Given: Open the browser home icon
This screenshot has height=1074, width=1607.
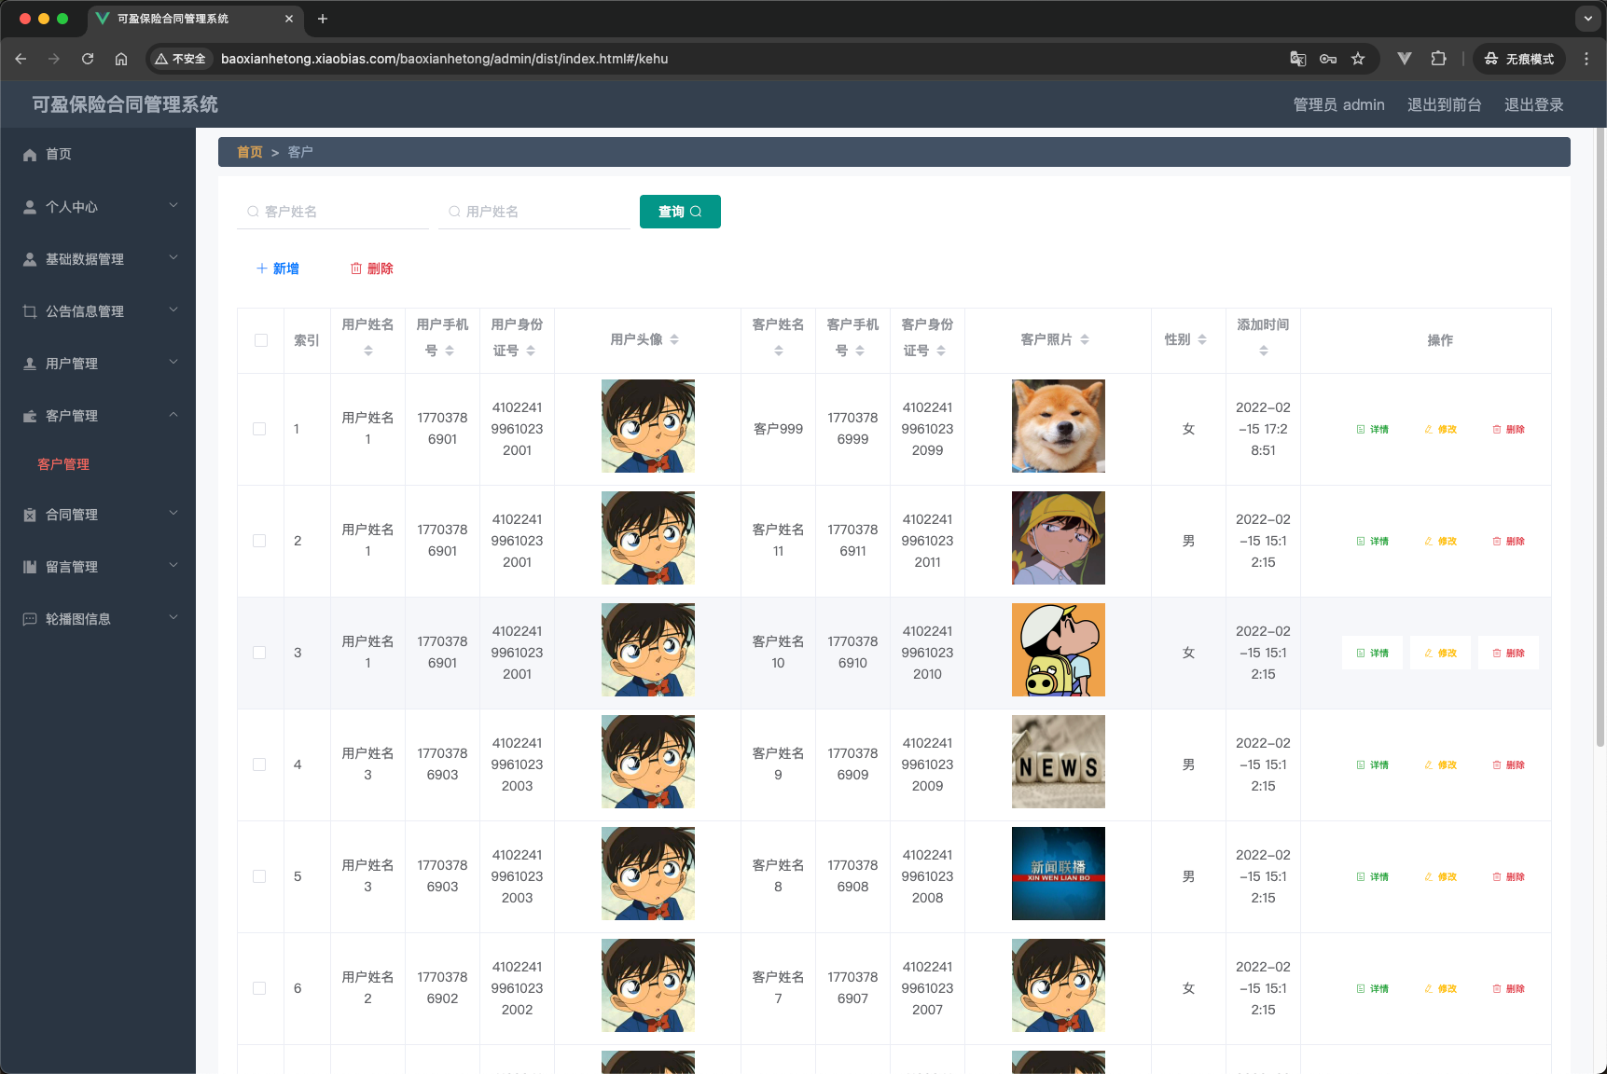Looking at the screenshot, I should click(x=121, y=59).
